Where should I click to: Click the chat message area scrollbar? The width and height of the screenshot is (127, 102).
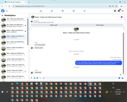123,53
